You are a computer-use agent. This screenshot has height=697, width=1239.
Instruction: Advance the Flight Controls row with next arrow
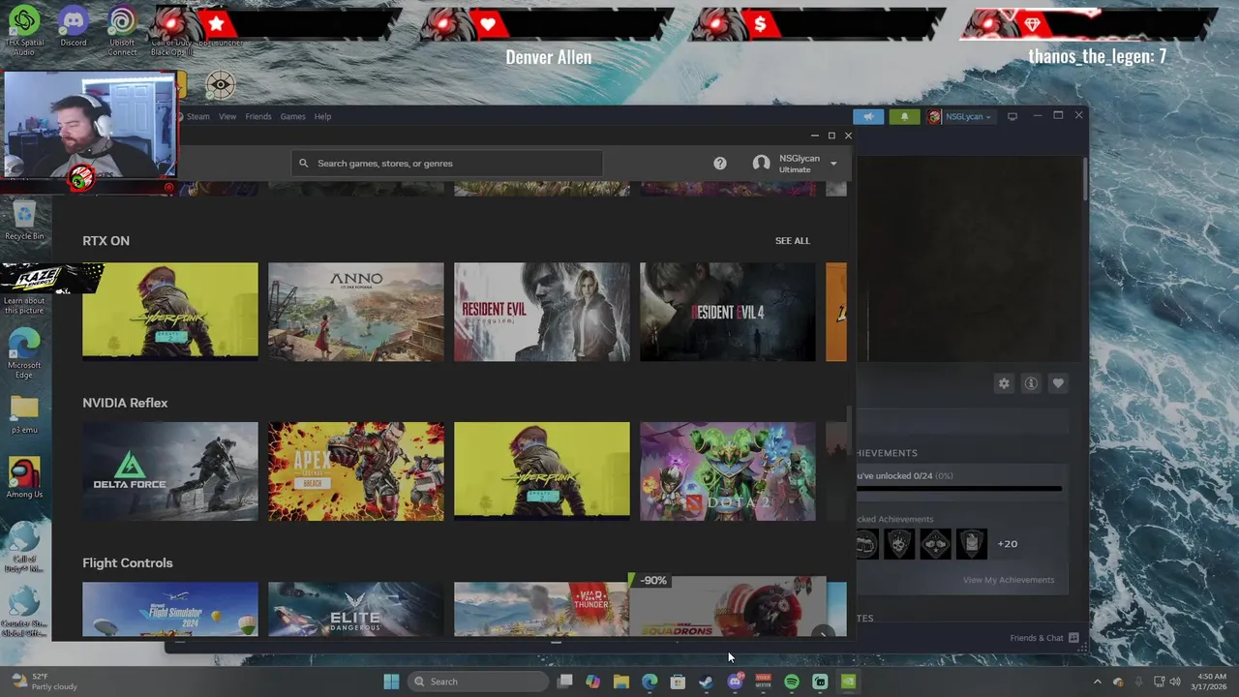(x=823, y=634)
